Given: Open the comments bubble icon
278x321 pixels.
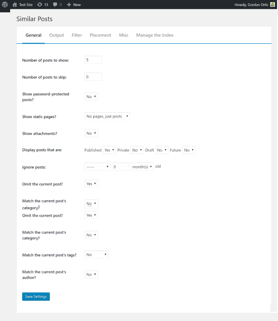Looking at the screenshot, I should pyautogui.click(x=55, y=5).
